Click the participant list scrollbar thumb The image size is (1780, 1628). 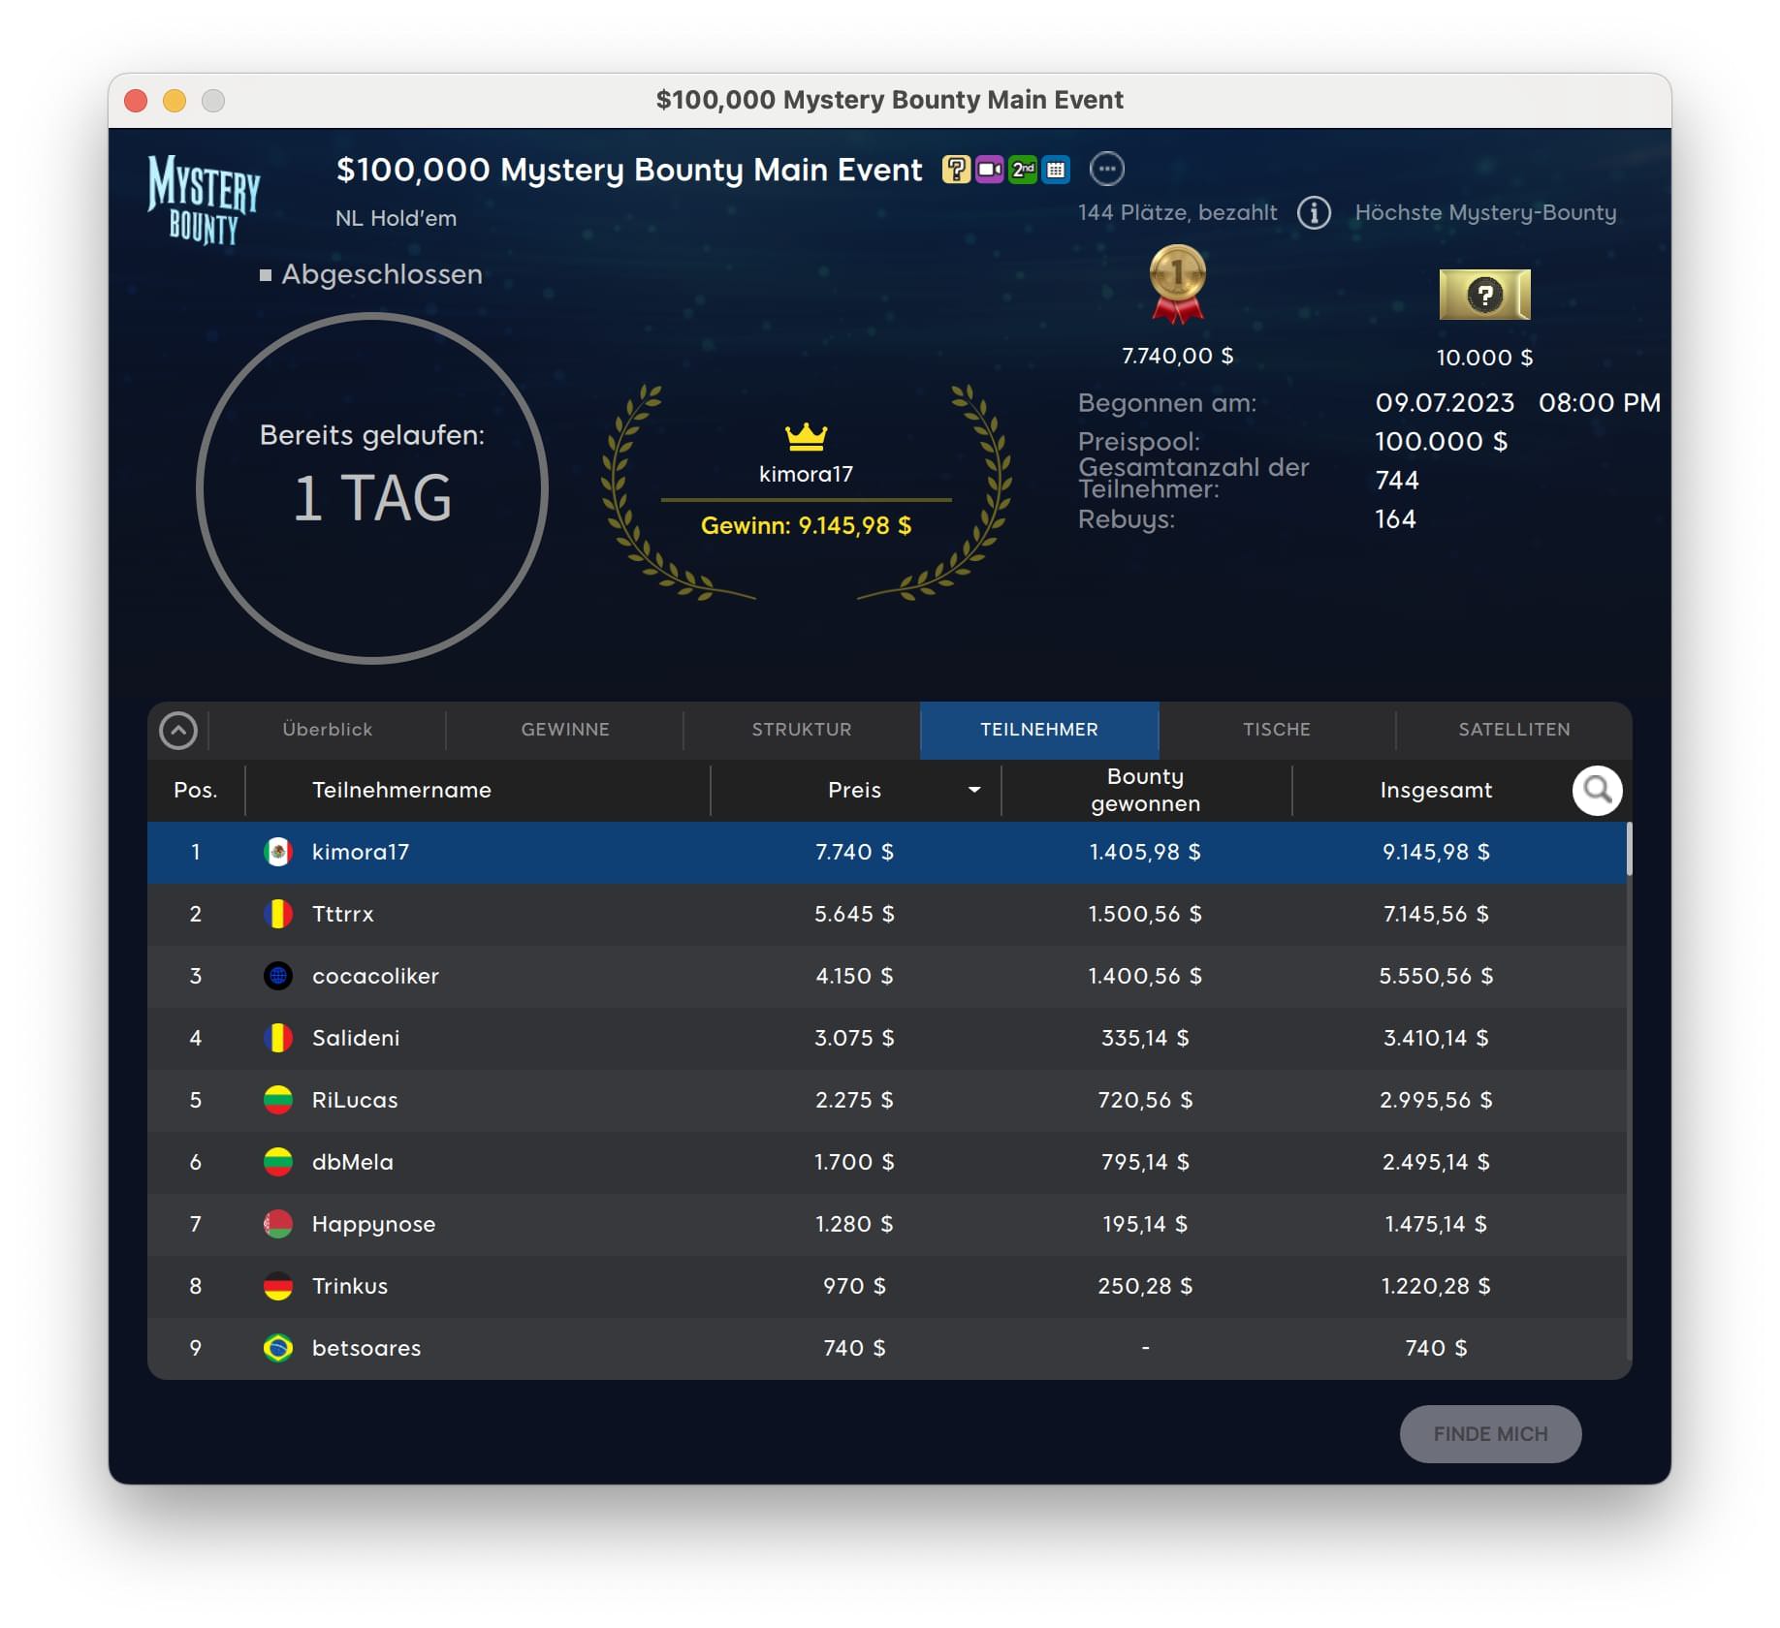click(x=1629, y=849)
